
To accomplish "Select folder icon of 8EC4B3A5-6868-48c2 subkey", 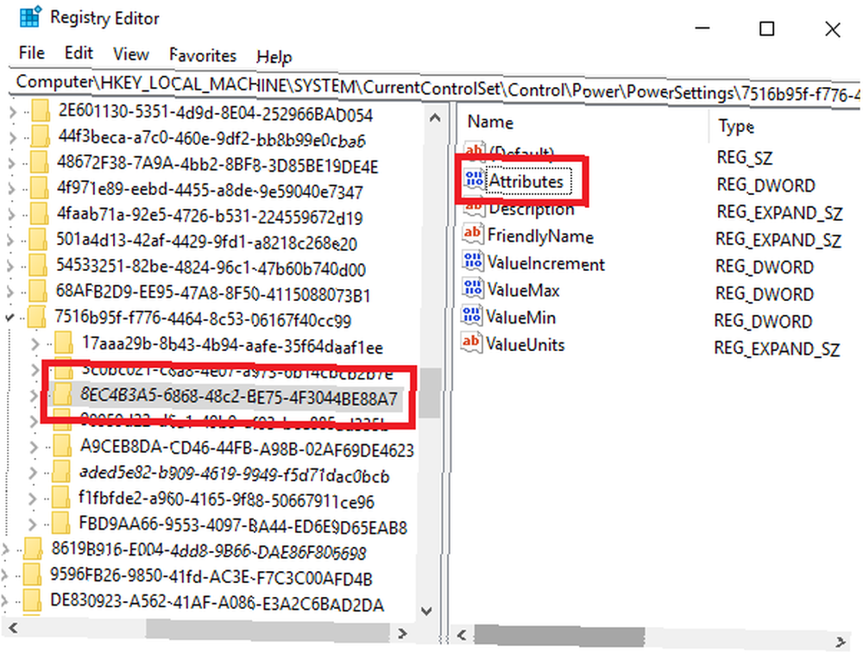I will (x=62, y=394).
